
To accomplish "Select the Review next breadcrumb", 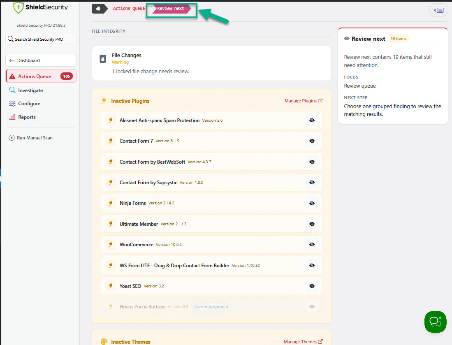I will pyautogui.click(x=171, y=9).
